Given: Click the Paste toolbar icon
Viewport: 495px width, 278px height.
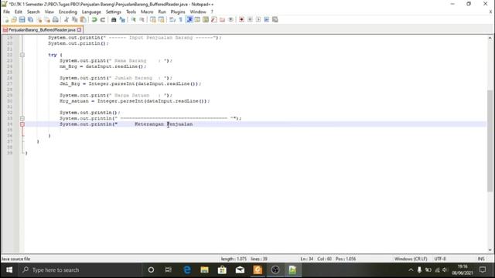Looking at the screenshot, I should click(83, 19).
